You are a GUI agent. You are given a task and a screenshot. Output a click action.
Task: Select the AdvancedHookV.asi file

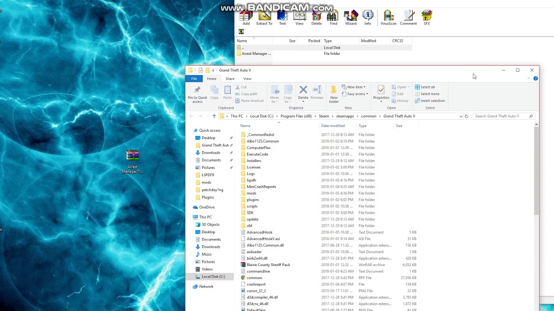pos(263,239)
